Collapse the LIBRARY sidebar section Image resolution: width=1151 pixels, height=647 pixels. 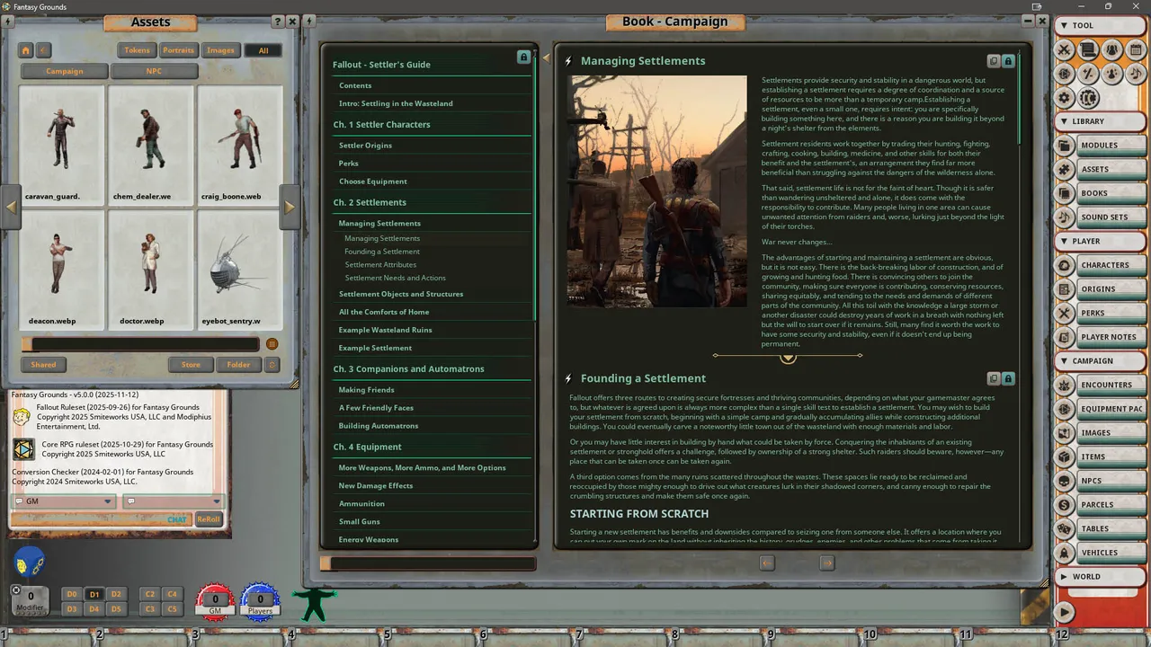[x=1099, y=121]
